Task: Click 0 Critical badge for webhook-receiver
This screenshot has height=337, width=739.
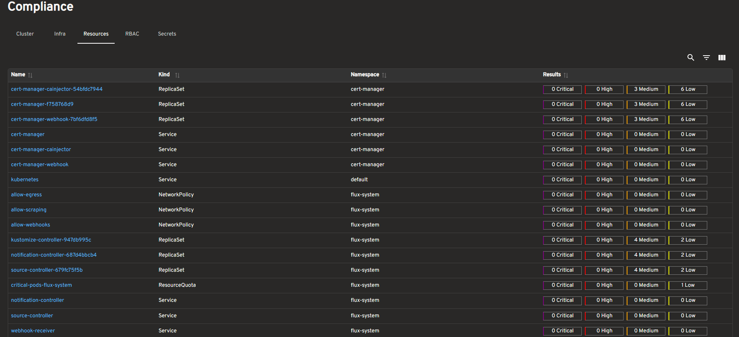Action: click(562, 331)
